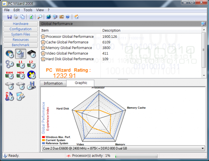Click the Copy toolbar icon

coord(23,17)
